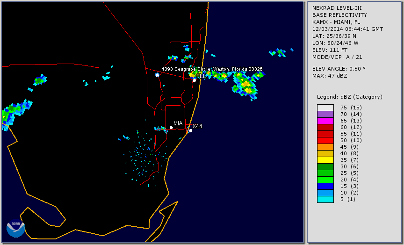Click the NEXRAD LEVEL-III title text
This screenshot has width=404, height=245.
337,8
